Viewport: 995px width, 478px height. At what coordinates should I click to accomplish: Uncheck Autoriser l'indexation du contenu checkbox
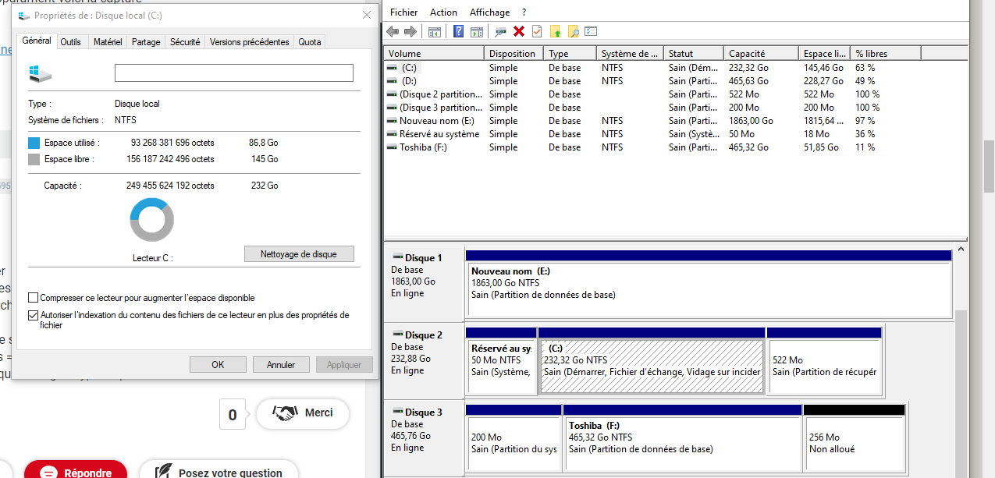(33, 315)
